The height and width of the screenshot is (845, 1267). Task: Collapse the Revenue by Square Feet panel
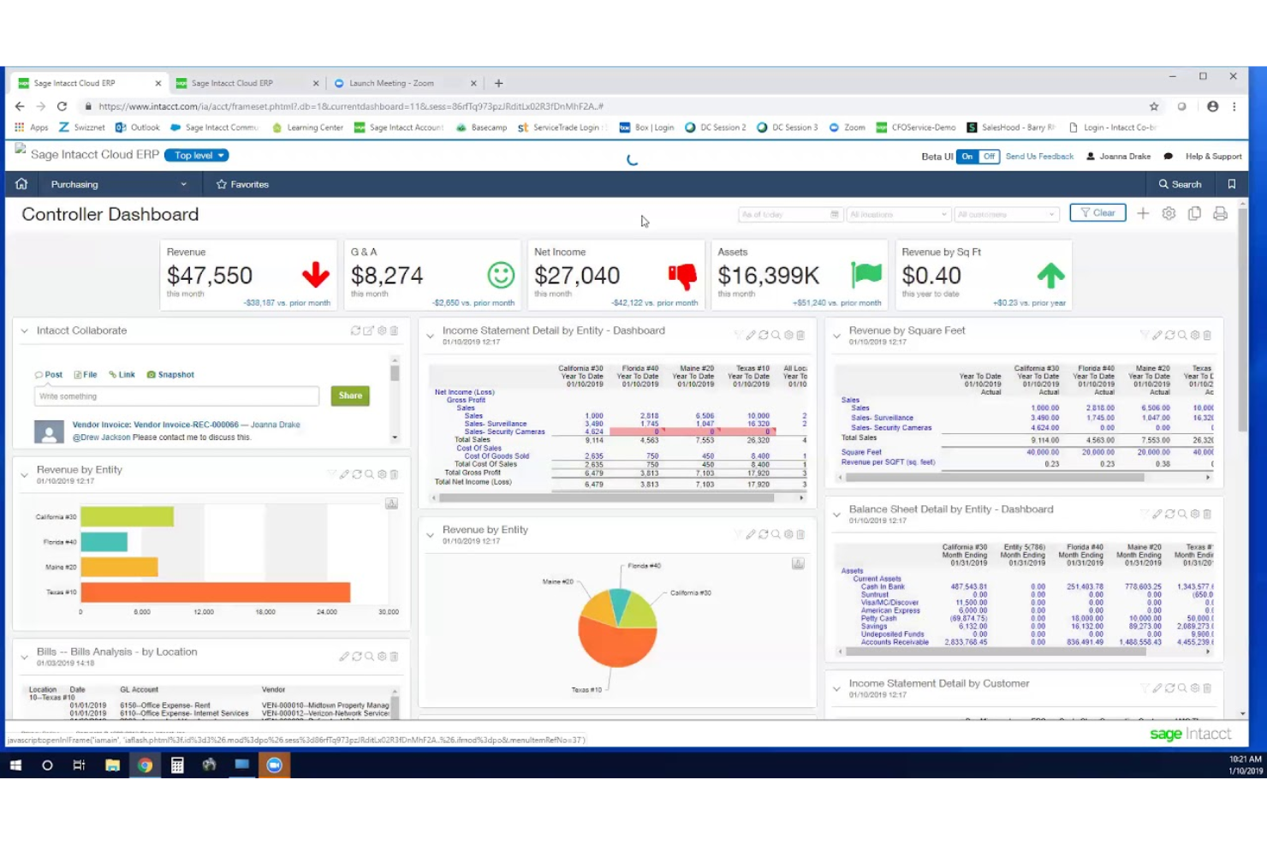836,336
